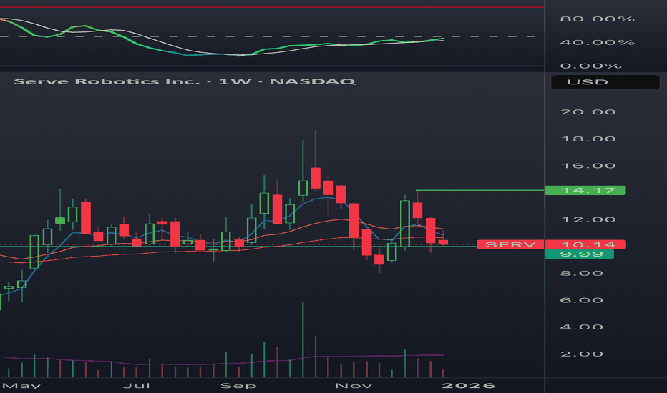
Task: Click the 6.00 price axis label
Action: click(582, 300)
